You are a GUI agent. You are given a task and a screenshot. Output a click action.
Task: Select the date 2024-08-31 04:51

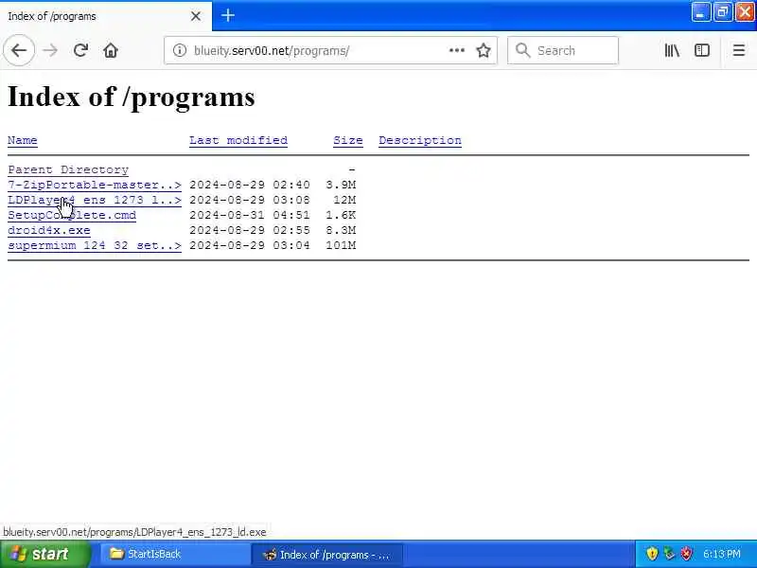[x=250, y=216]
